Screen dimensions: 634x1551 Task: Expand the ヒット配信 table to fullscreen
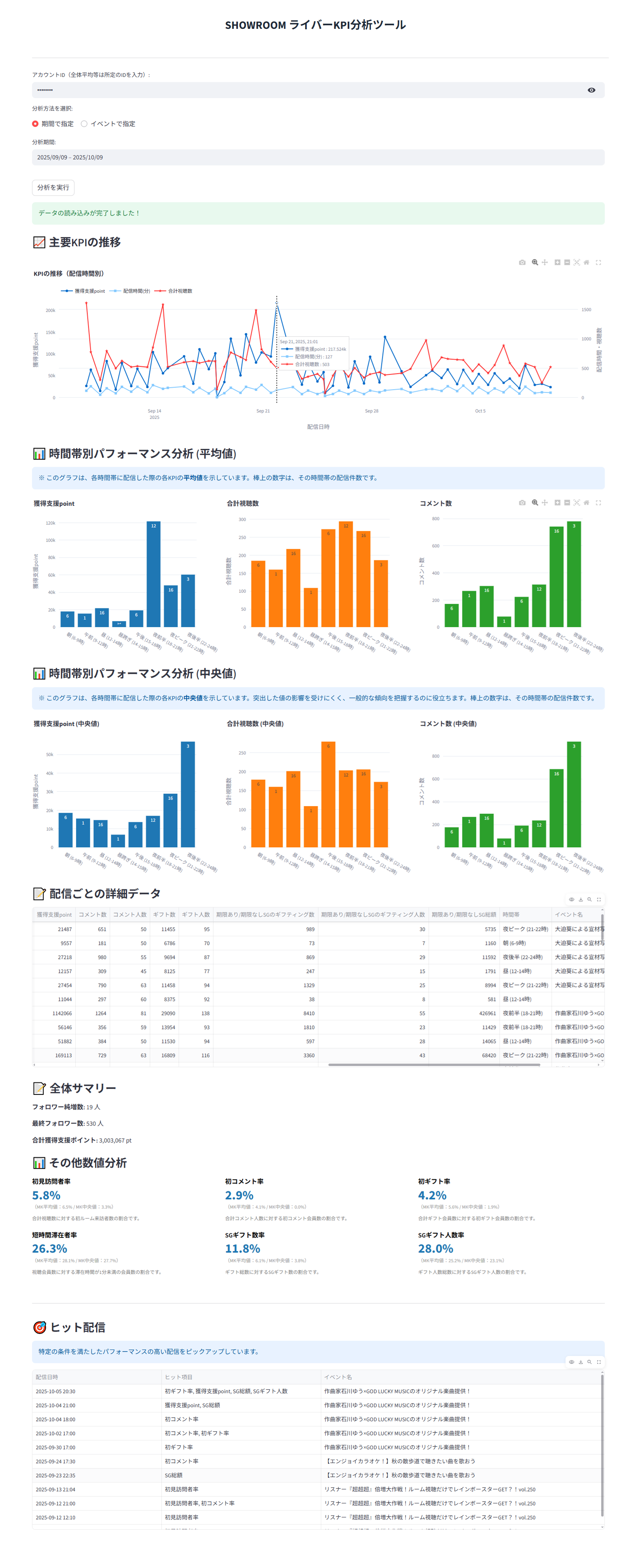pos(598,1362)
